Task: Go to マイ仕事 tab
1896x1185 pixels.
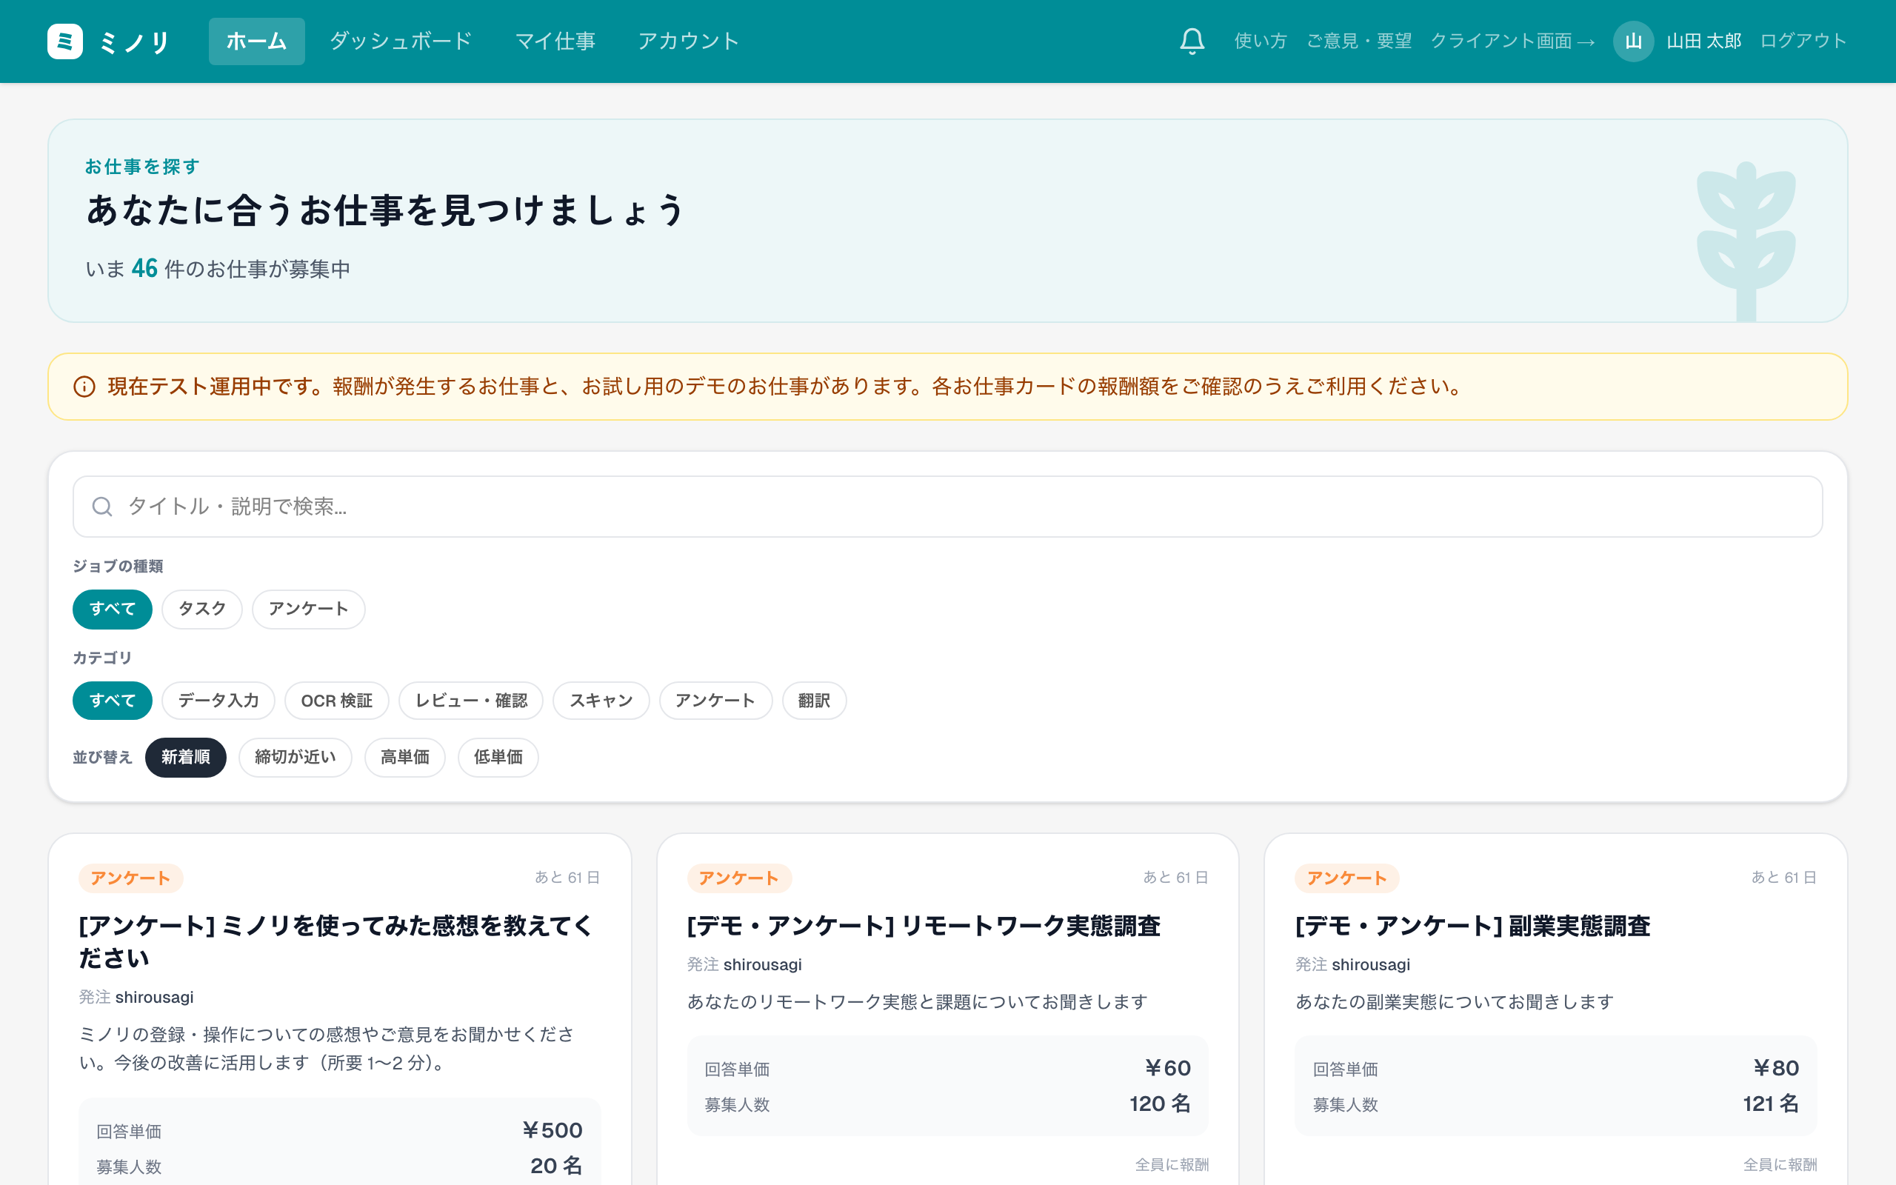Action: pyautogui.click(x=555, y=41)
